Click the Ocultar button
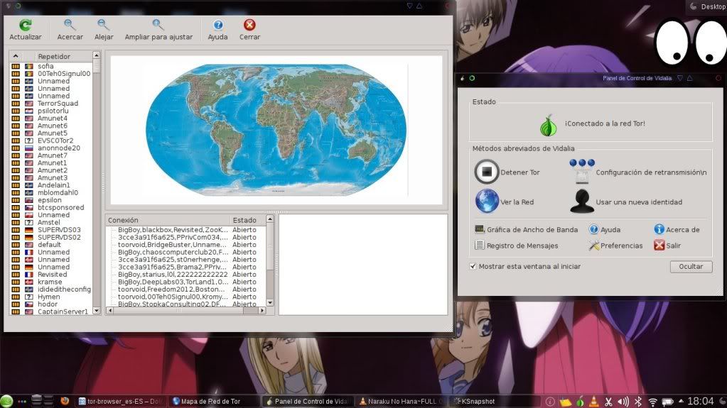The image size is (727, 408). 691,266
